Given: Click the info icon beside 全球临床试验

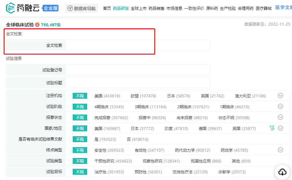Looking at the screenshot, I should [x=37, y=25].
